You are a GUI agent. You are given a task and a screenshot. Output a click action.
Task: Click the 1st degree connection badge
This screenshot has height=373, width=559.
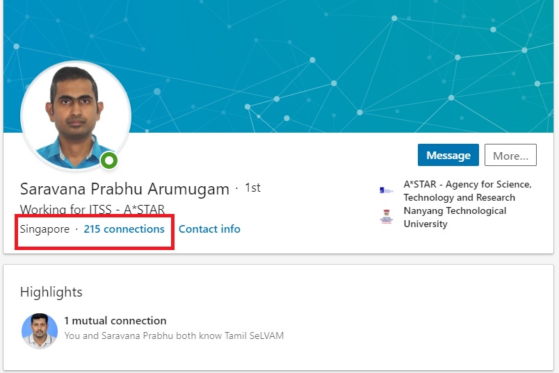pos(252,188)
